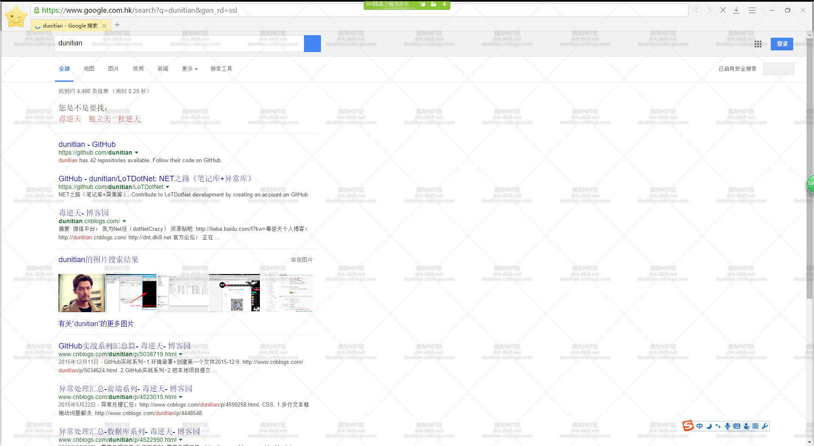The width and height of the screenshot is (814, 446).
Task: Click Sogou user account icon
Action: (746, 426)
